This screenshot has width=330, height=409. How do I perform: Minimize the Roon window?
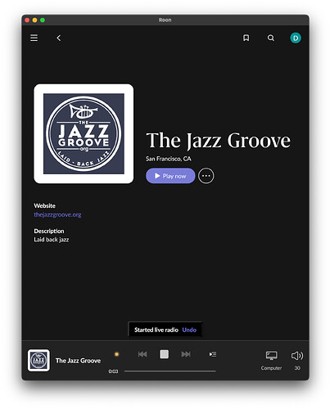[34, 20]
